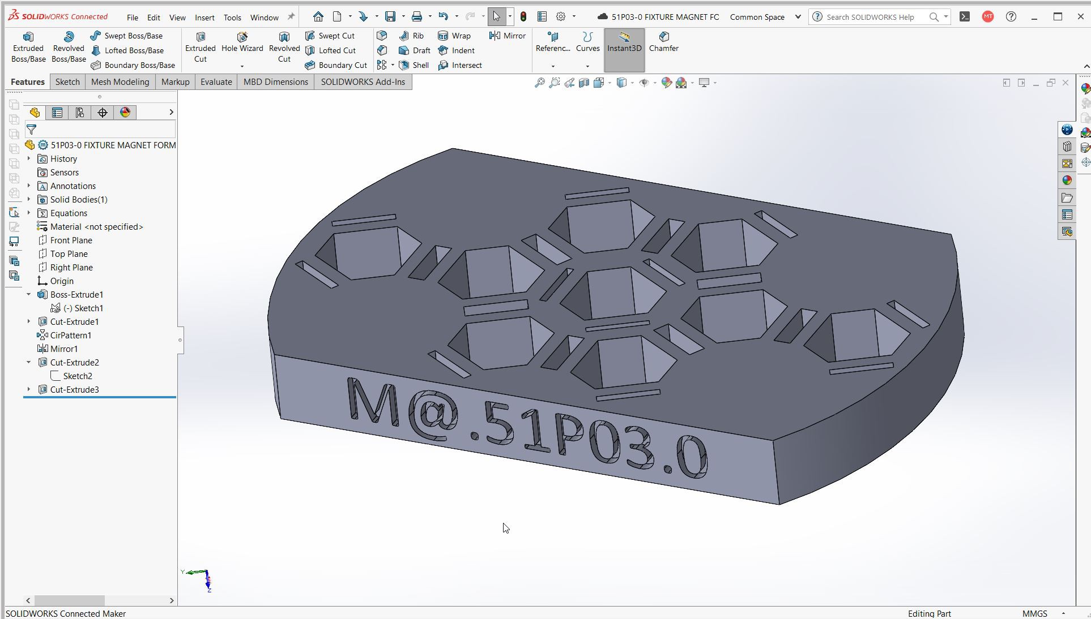Choose Swept Boss/Base feature
Image resolution: width=1091 pixels, height=619 pixels.
coord(127,36)
